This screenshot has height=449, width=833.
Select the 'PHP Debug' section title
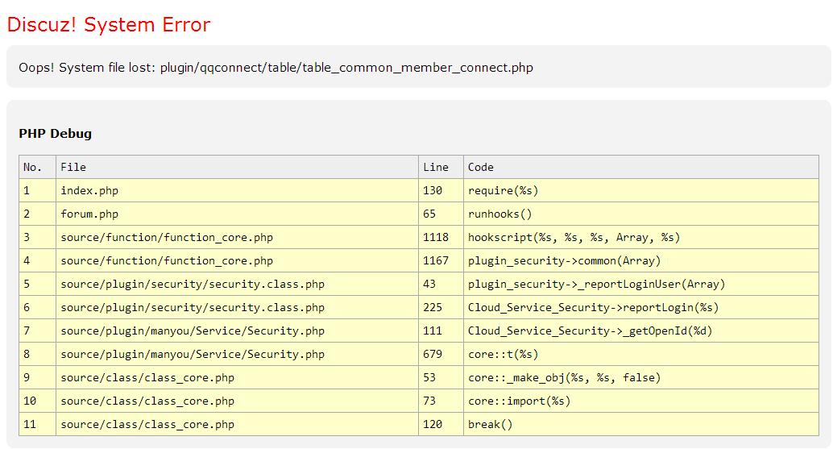tap(55, 134)
